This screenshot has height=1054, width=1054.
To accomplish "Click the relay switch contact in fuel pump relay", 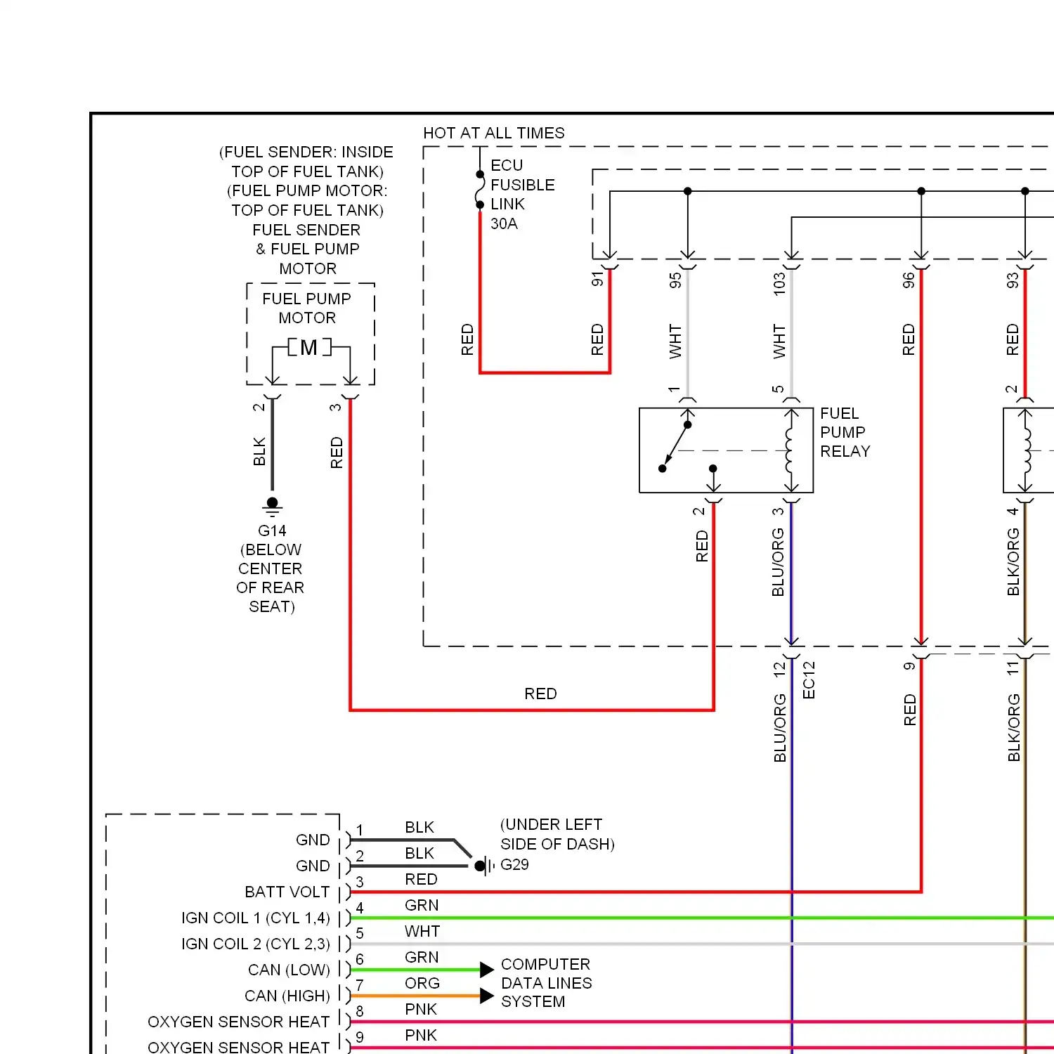I will 675,446.
